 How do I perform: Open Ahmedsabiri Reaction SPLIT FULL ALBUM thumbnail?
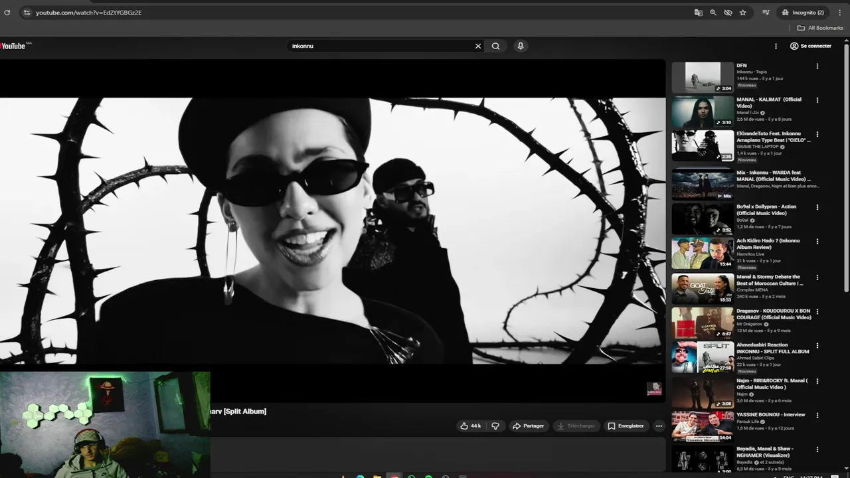pyautogui.click(x=703, y=357)
